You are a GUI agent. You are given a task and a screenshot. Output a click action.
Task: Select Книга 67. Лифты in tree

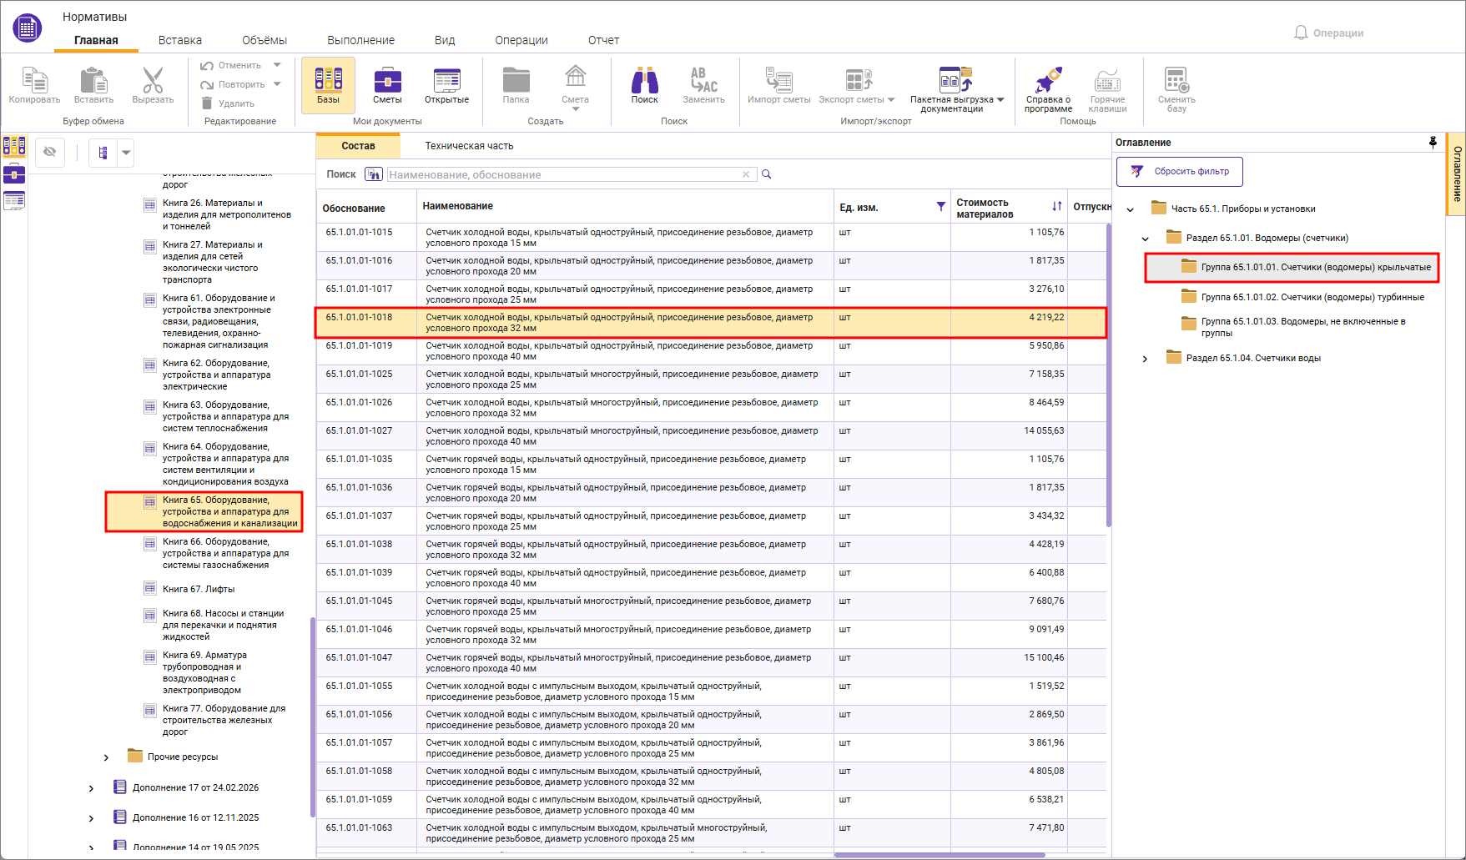point(199,589)
